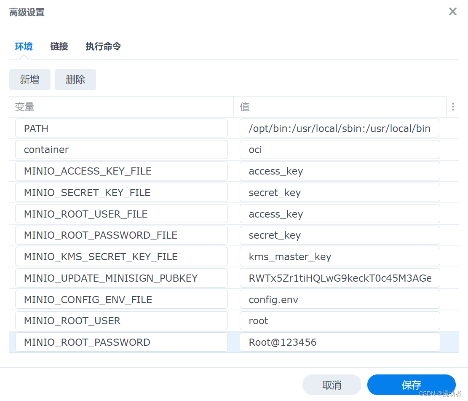Click the container value field showing oci
The image size is (468, 401).
pos(340,149)
